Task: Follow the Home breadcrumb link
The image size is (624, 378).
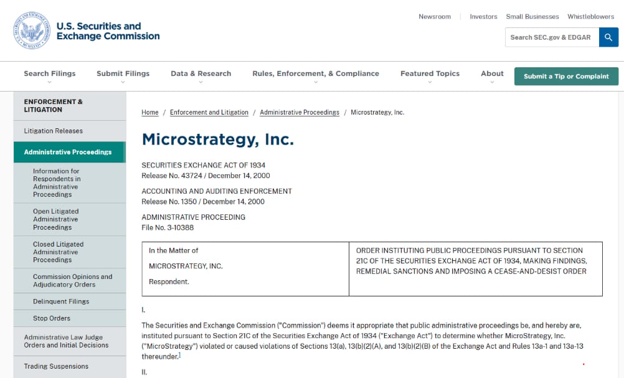Action: [x=150, y=113]
